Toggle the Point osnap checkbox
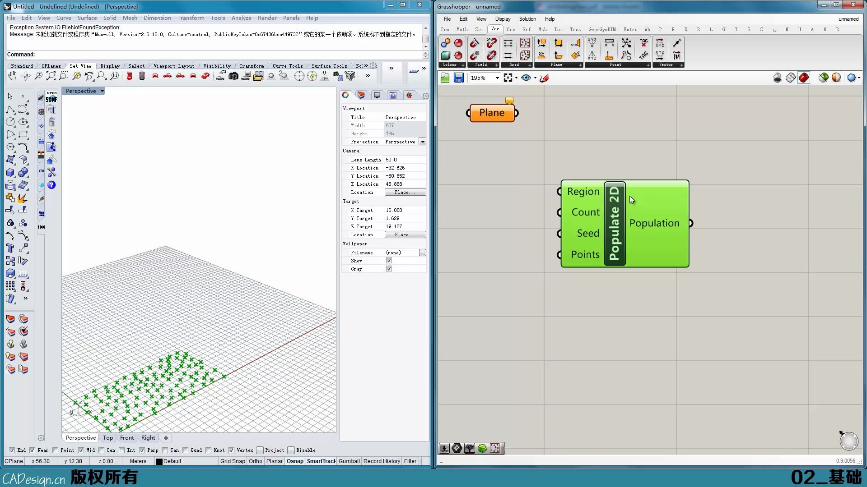The height and width of the screenshot is (487, 867). 56,450
